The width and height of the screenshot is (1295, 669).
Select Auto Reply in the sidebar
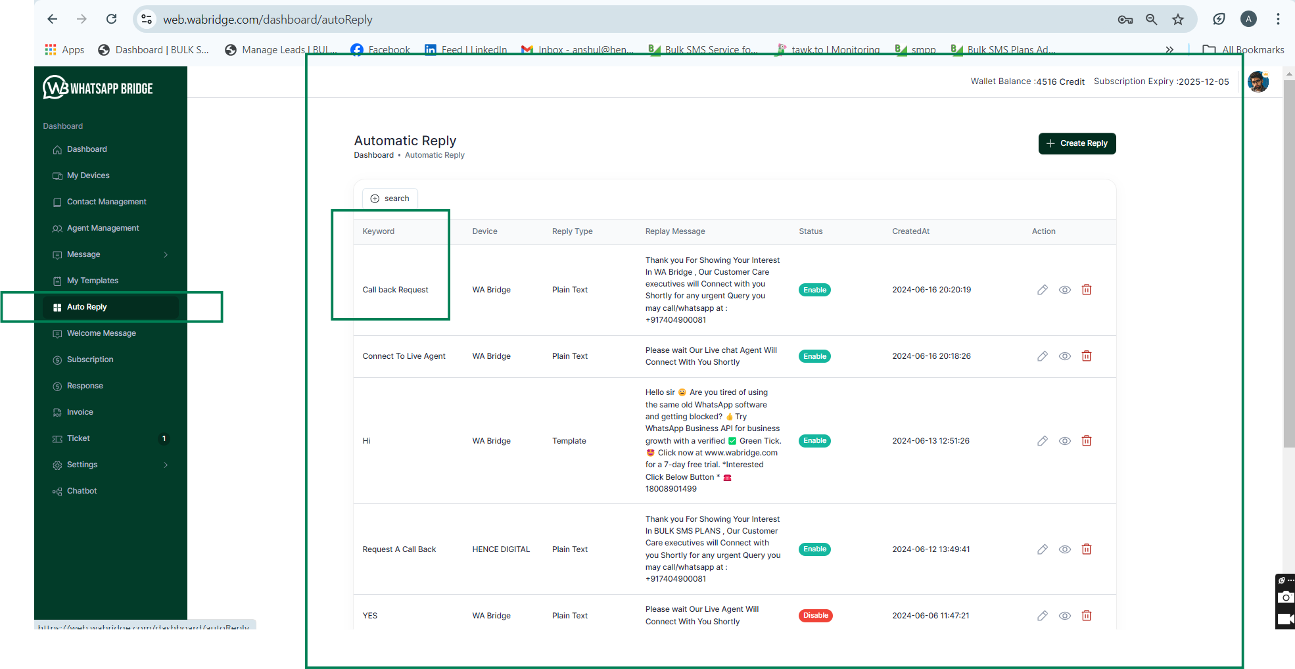click(110, 307)
